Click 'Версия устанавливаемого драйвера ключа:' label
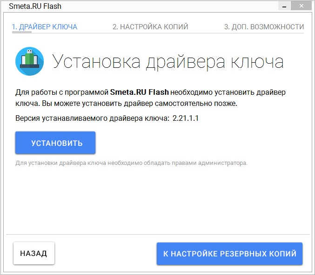This screenshot has width=315, height=275. (93, 118)
